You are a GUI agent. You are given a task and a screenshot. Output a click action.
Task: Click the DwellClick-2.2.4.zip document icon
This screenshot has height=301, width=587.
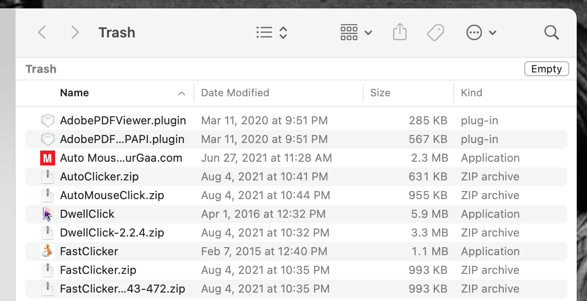click(x=47, y=232)
